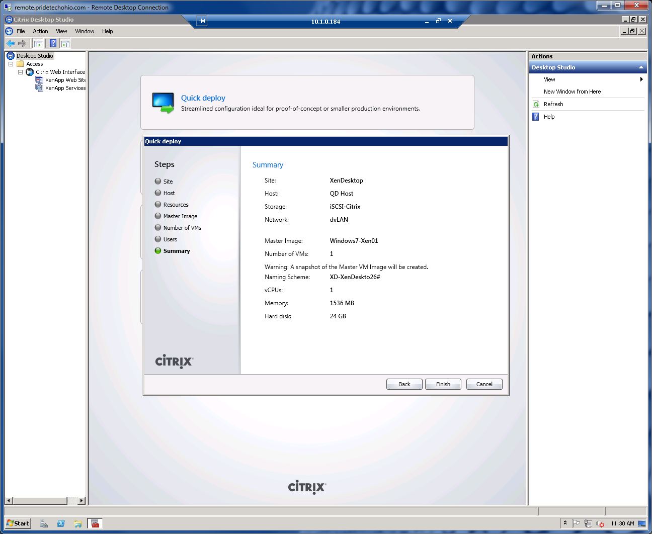652x534 pixels.
Task: Open the Action Center flag in tray
Action: click(577, 523)
